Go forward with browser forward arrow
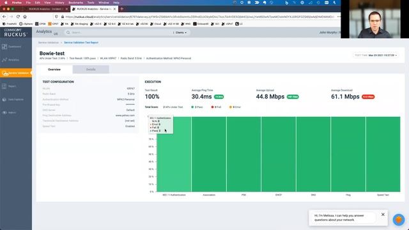Viewport: 409px width, 230px height. coord(12,17)
